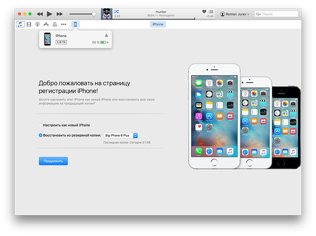
Task: Toggle shuffle icon in the player
Action: point(116,12)
